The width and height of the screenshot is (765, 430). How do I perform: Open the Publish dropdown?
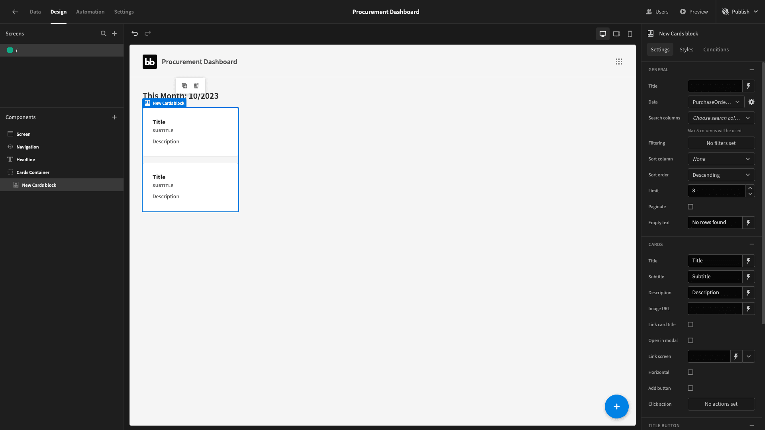coord(741,12)
